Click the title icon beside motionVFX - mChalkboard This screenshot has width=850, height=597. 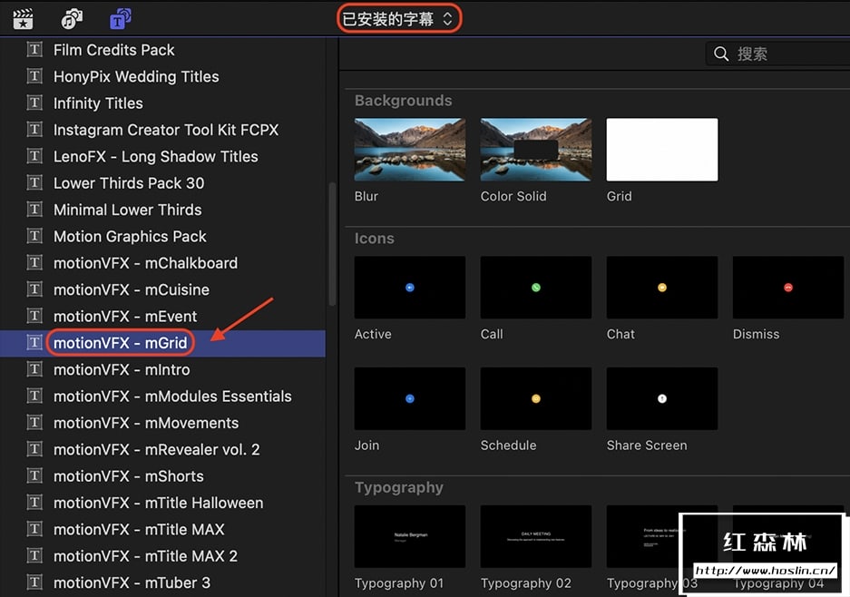click(34, 262)
